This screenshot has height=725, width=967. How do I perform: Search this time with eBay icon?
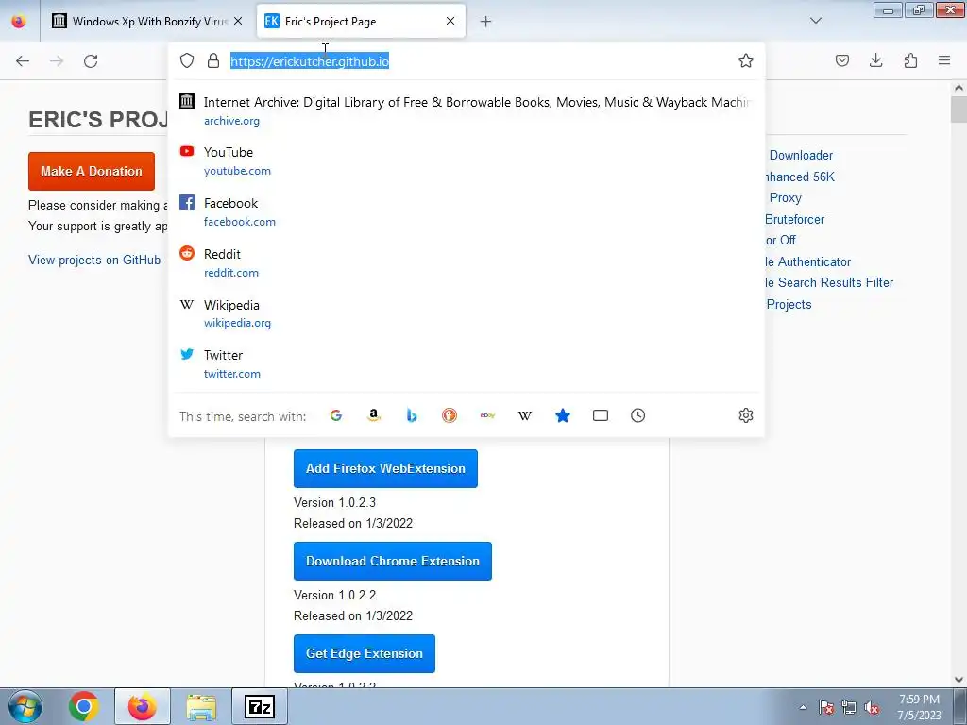487,415
